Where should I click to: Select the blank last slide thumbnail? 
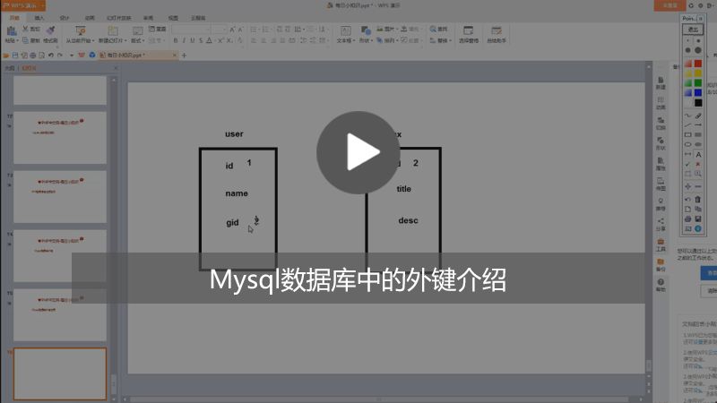[60, 373]
